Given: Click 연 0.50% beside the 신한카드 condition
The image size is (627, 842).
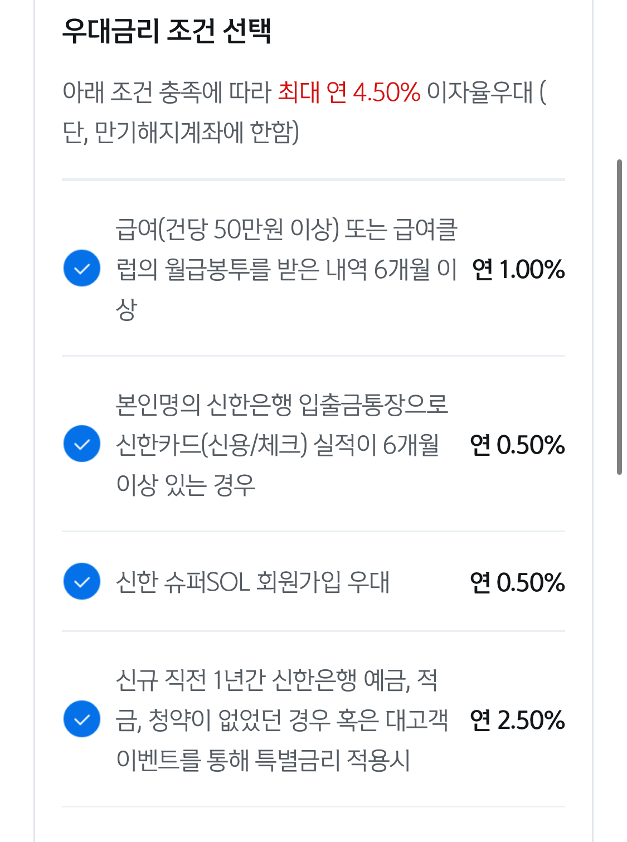Looking at the screenshot, I should [517, 445].
